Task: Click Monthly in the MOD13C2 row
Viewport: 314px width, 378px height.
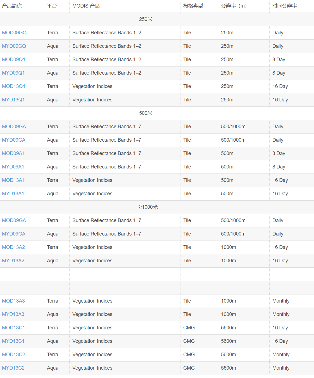Action: point(281,355)
